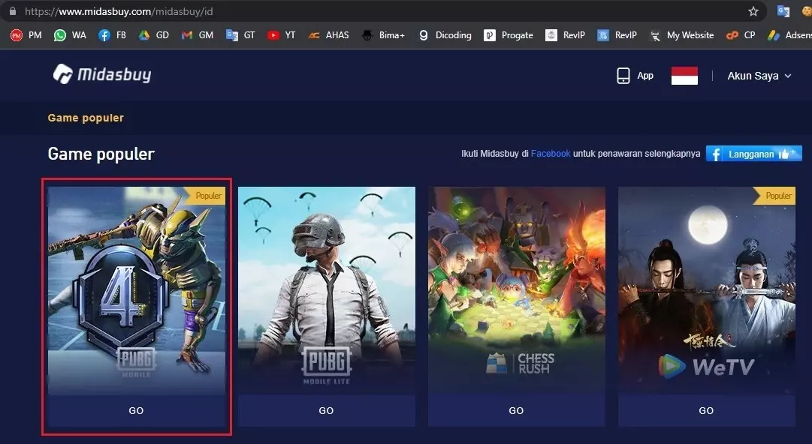Click the Game populer section heading
812x444 pixels.
[101, 154]
